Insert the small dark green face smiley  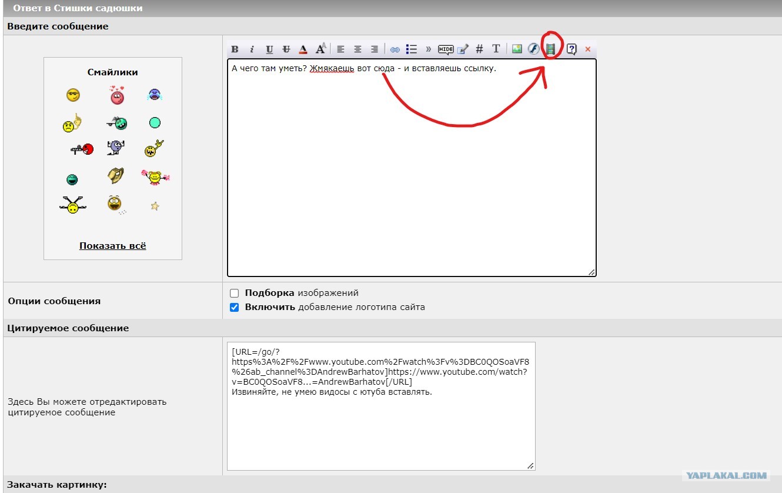(x=72, y=179)
